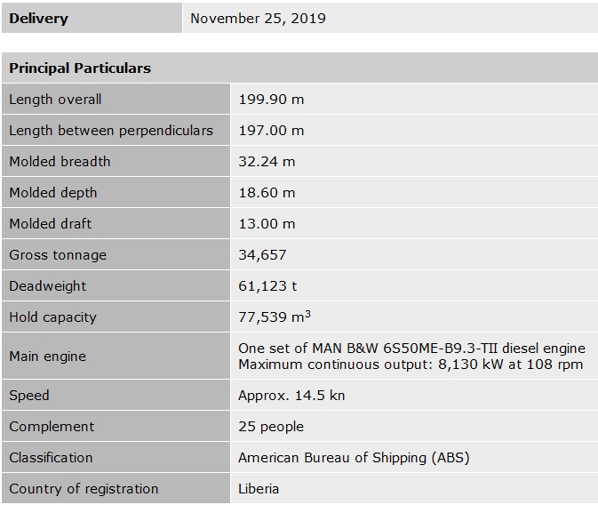
Task: Click the Delivery label cell
Action: (38, 18)
